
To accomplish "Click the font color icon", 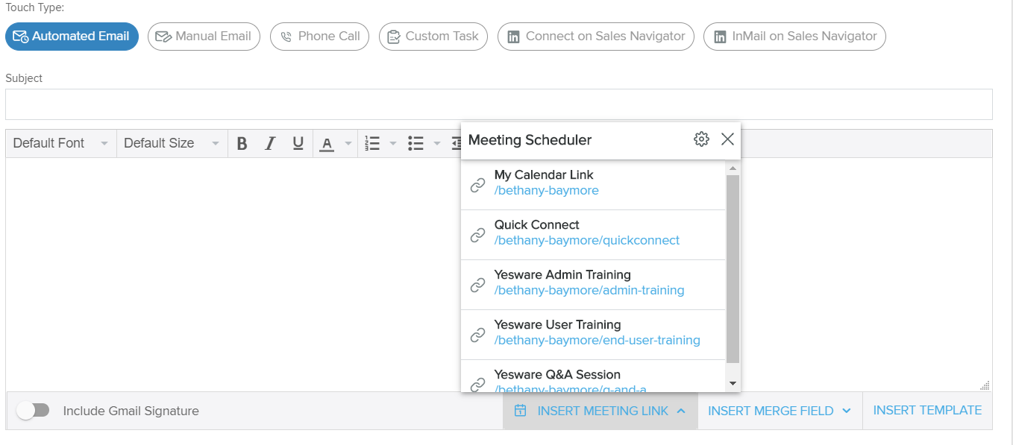I will click(x=327, y=144).
